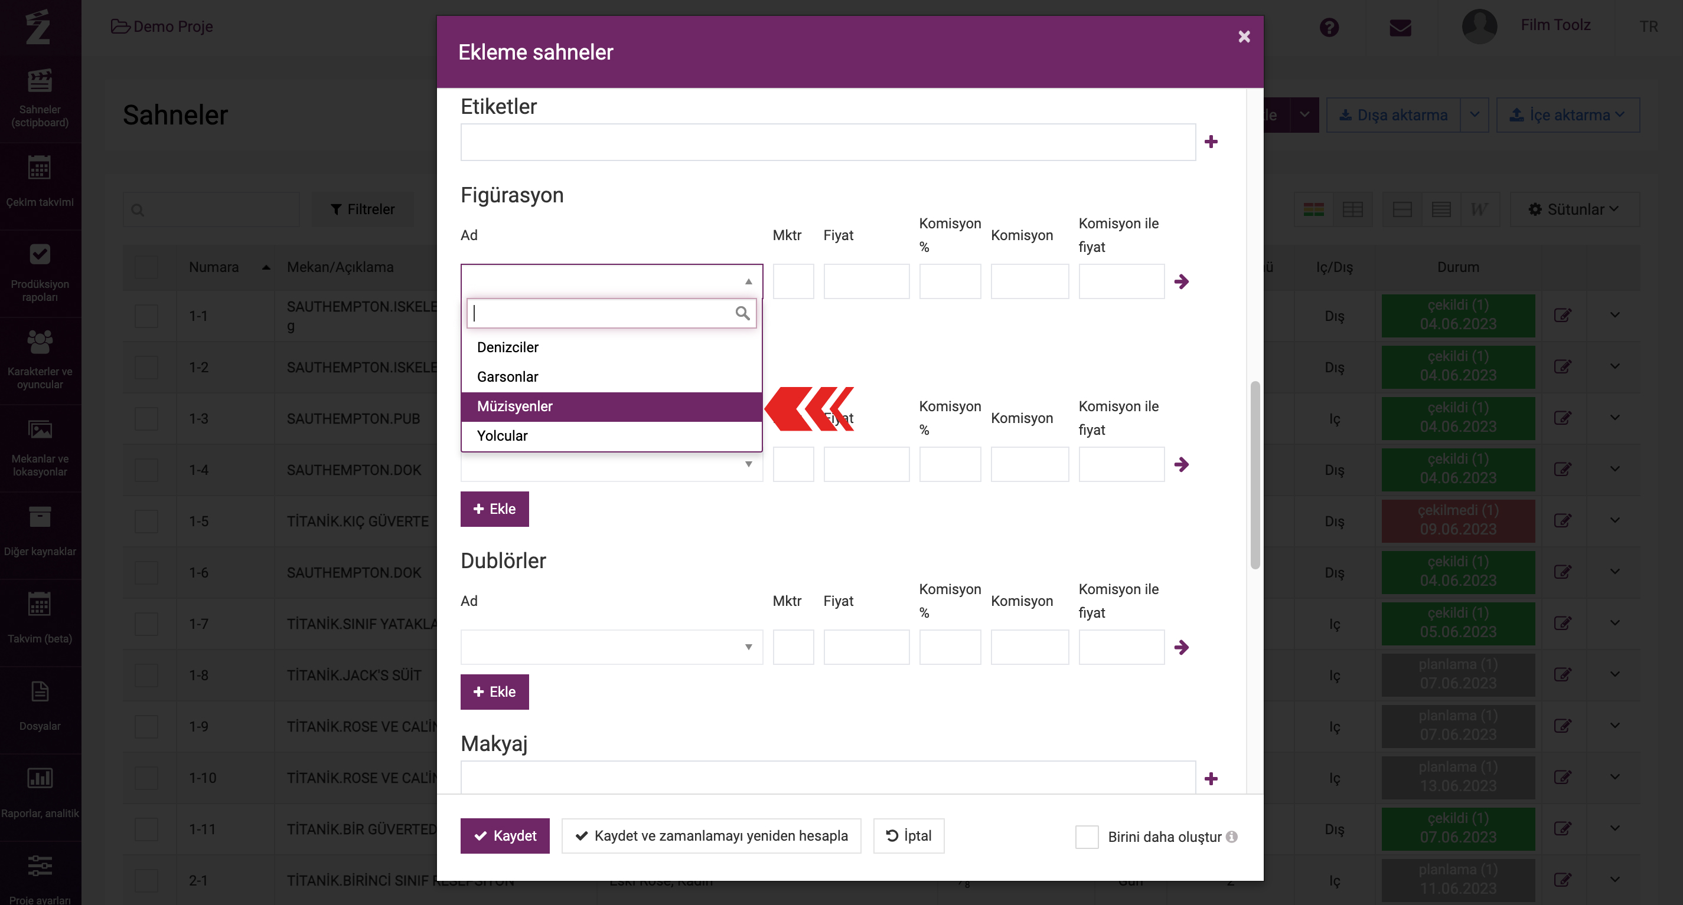Select checkbox for scene 1-3
This screenshot has height=905, width=1683.
coord(146,418)
